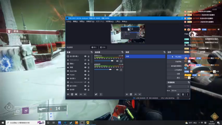
Task: Open the 工具 (Tools) menu
Action: 118,22
